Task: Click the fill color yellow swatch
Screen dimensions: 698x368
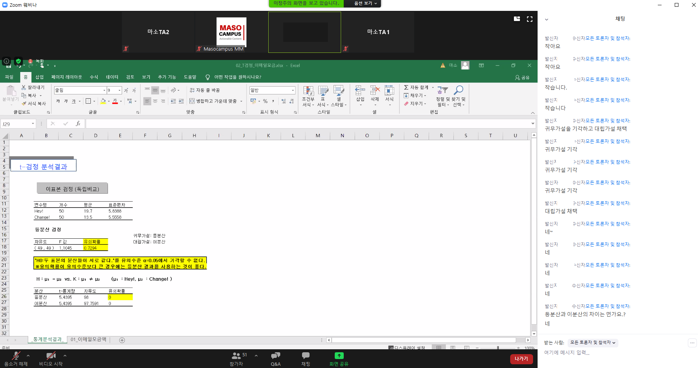Action: point(103,101)
